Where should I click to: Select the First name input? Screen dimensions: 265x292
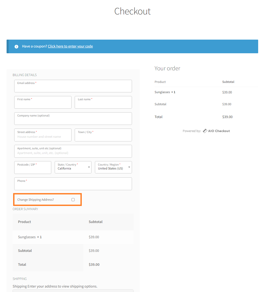click(x=43, y=102)
